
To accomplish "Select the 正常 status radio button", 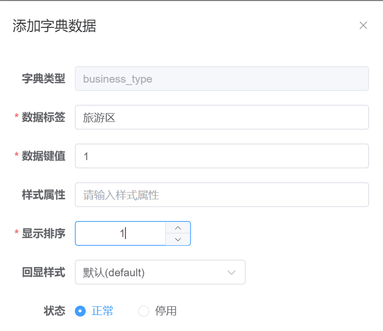I will 80,311.
